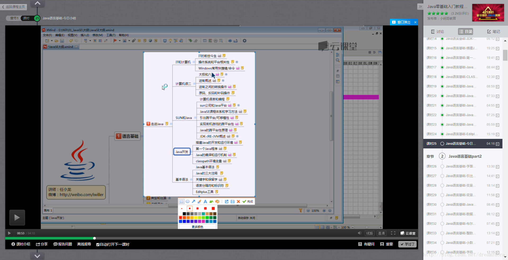Open the lesson Java语言基础-CLAS...
Image resolution: width=508 pixels, height=260 pixels.
461,77
